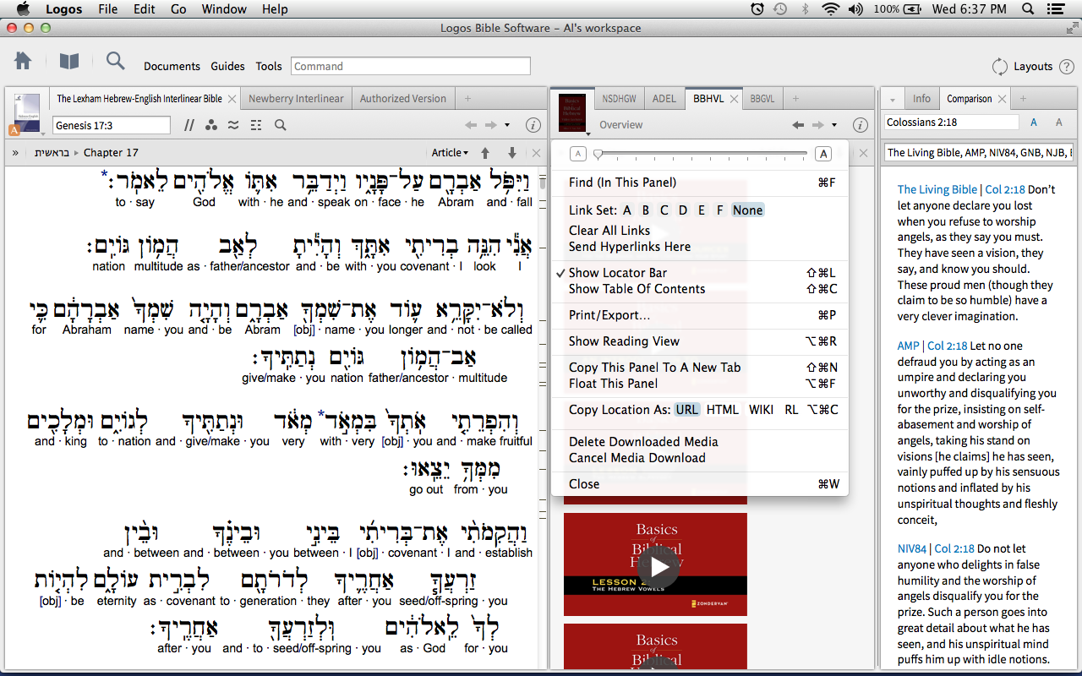Open inline search magnifier in Lexham panel

tap(281, 125)
